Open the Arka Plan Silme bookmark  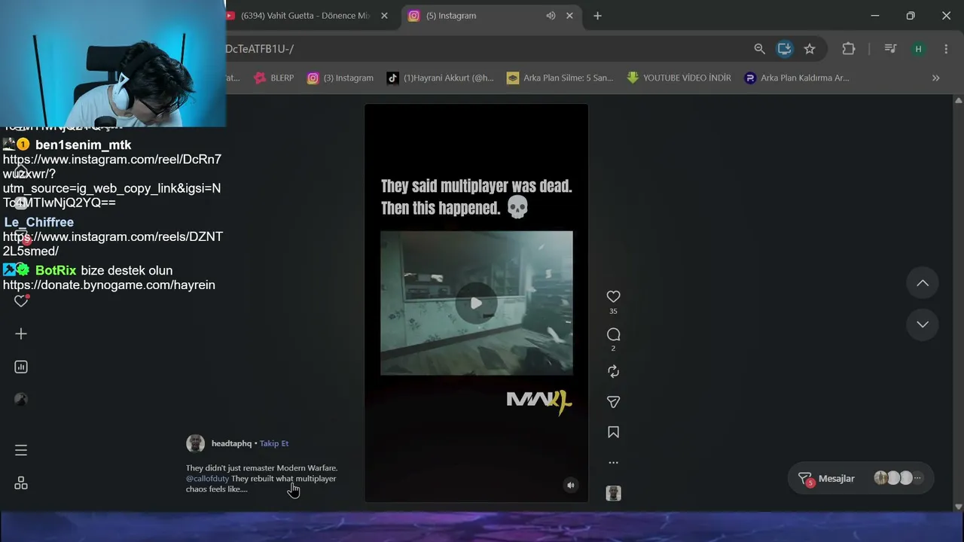pyautogui.click(x=560, y=78)
